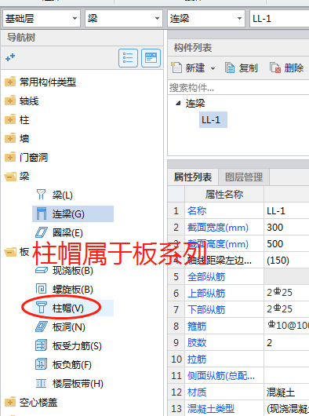Expand the 柱 folder

(x=10, y=119)
